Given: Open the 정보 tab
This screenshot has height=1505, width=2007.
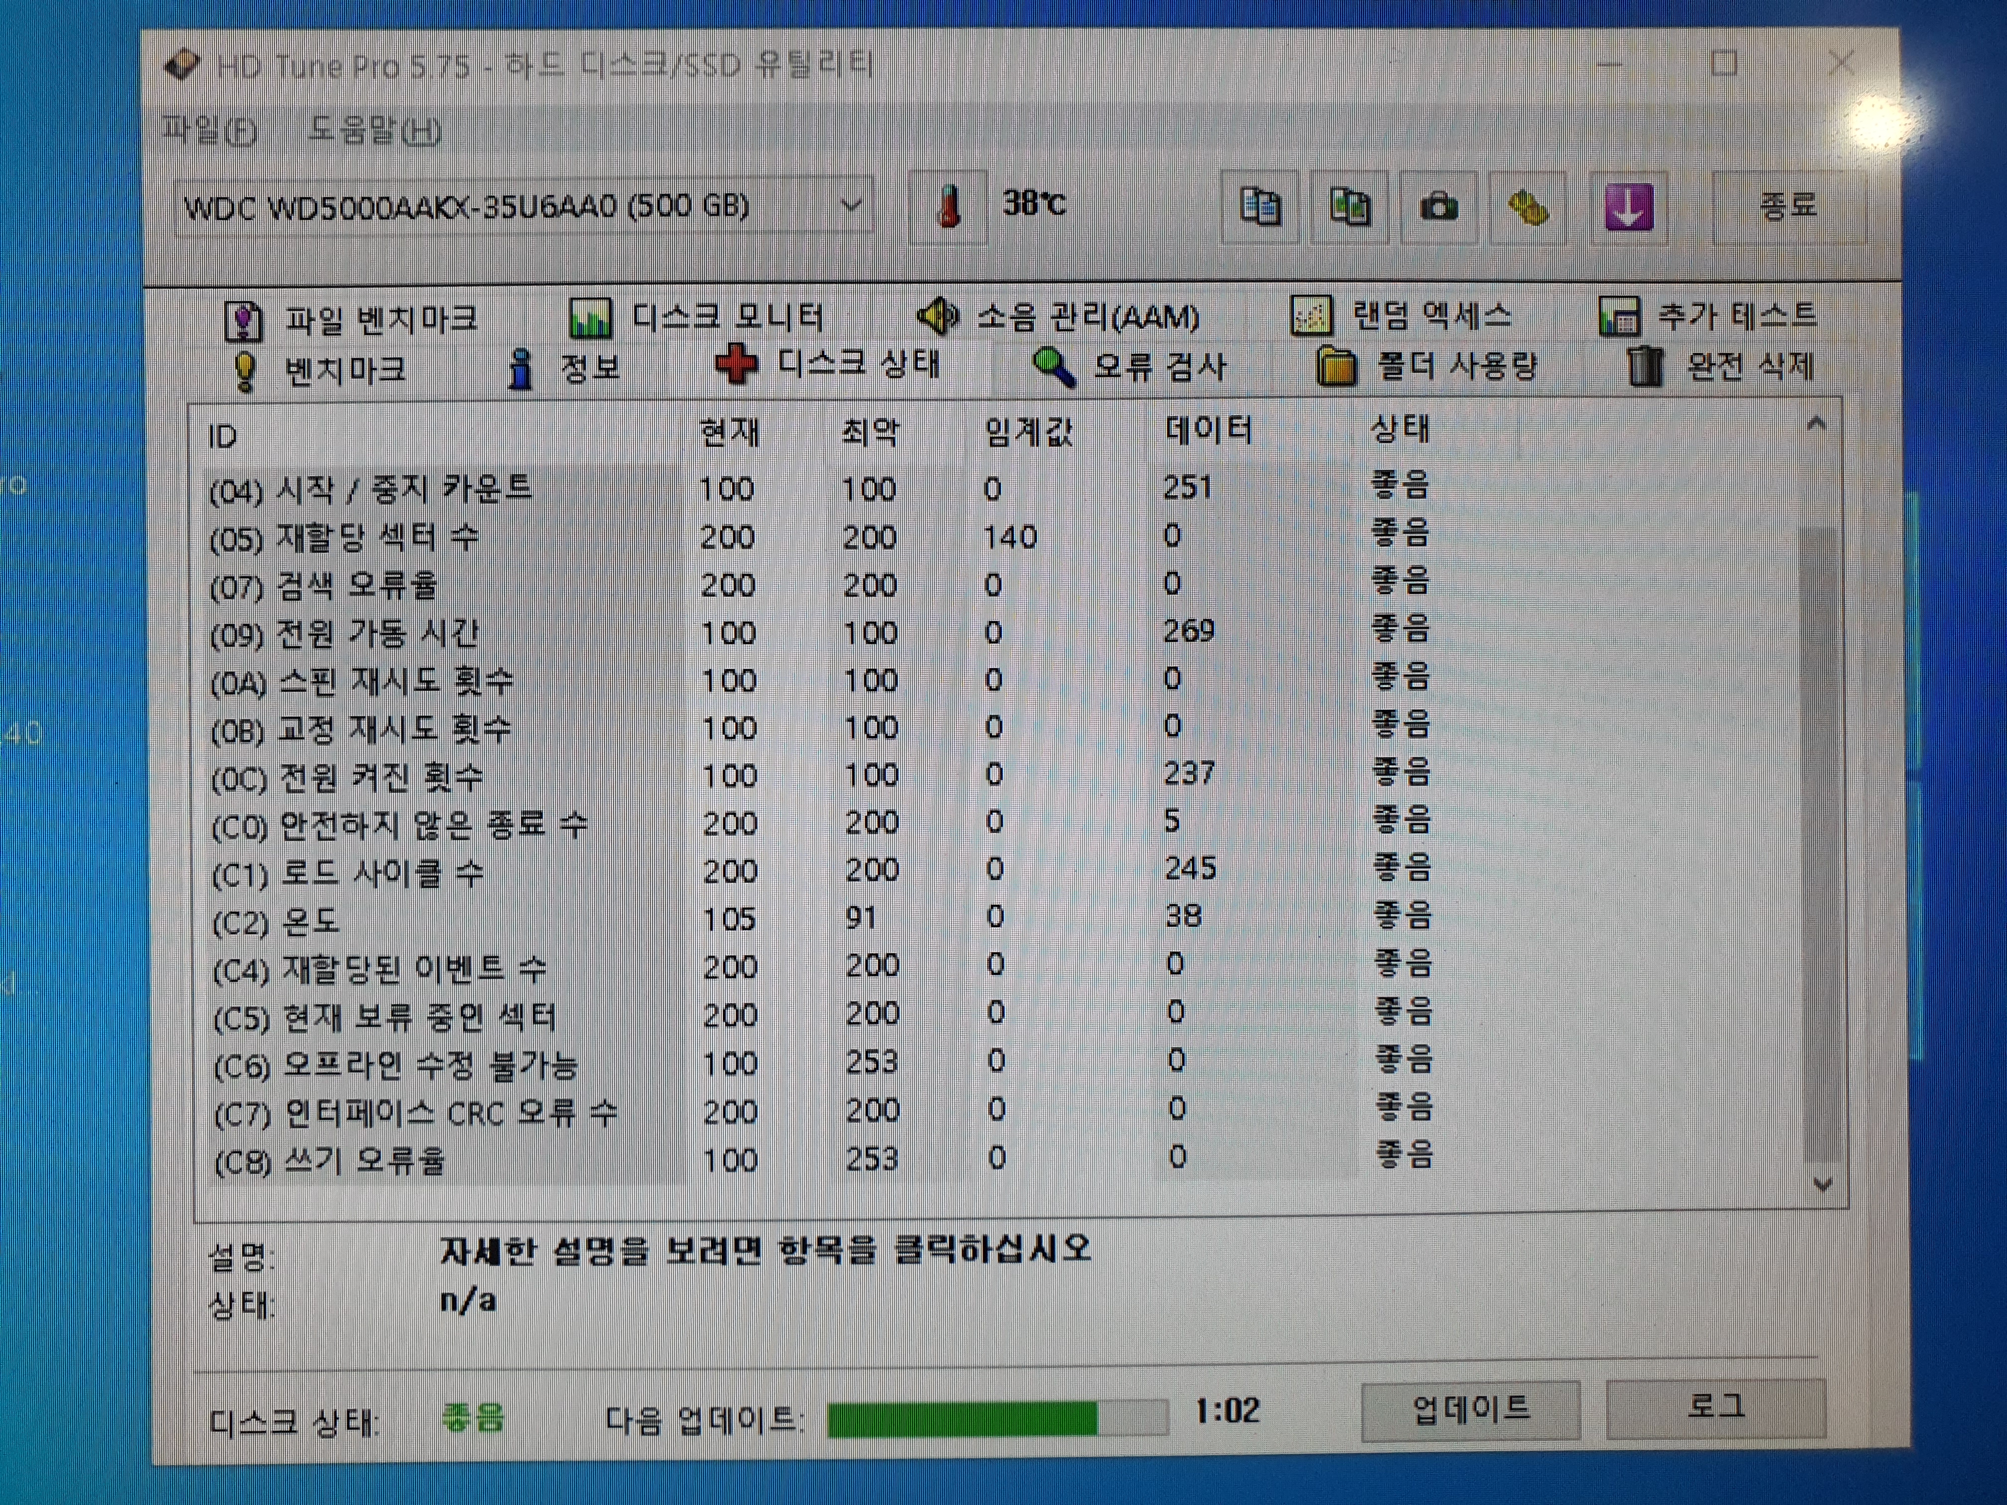Looking at the screenshot, I should [563, 368].
